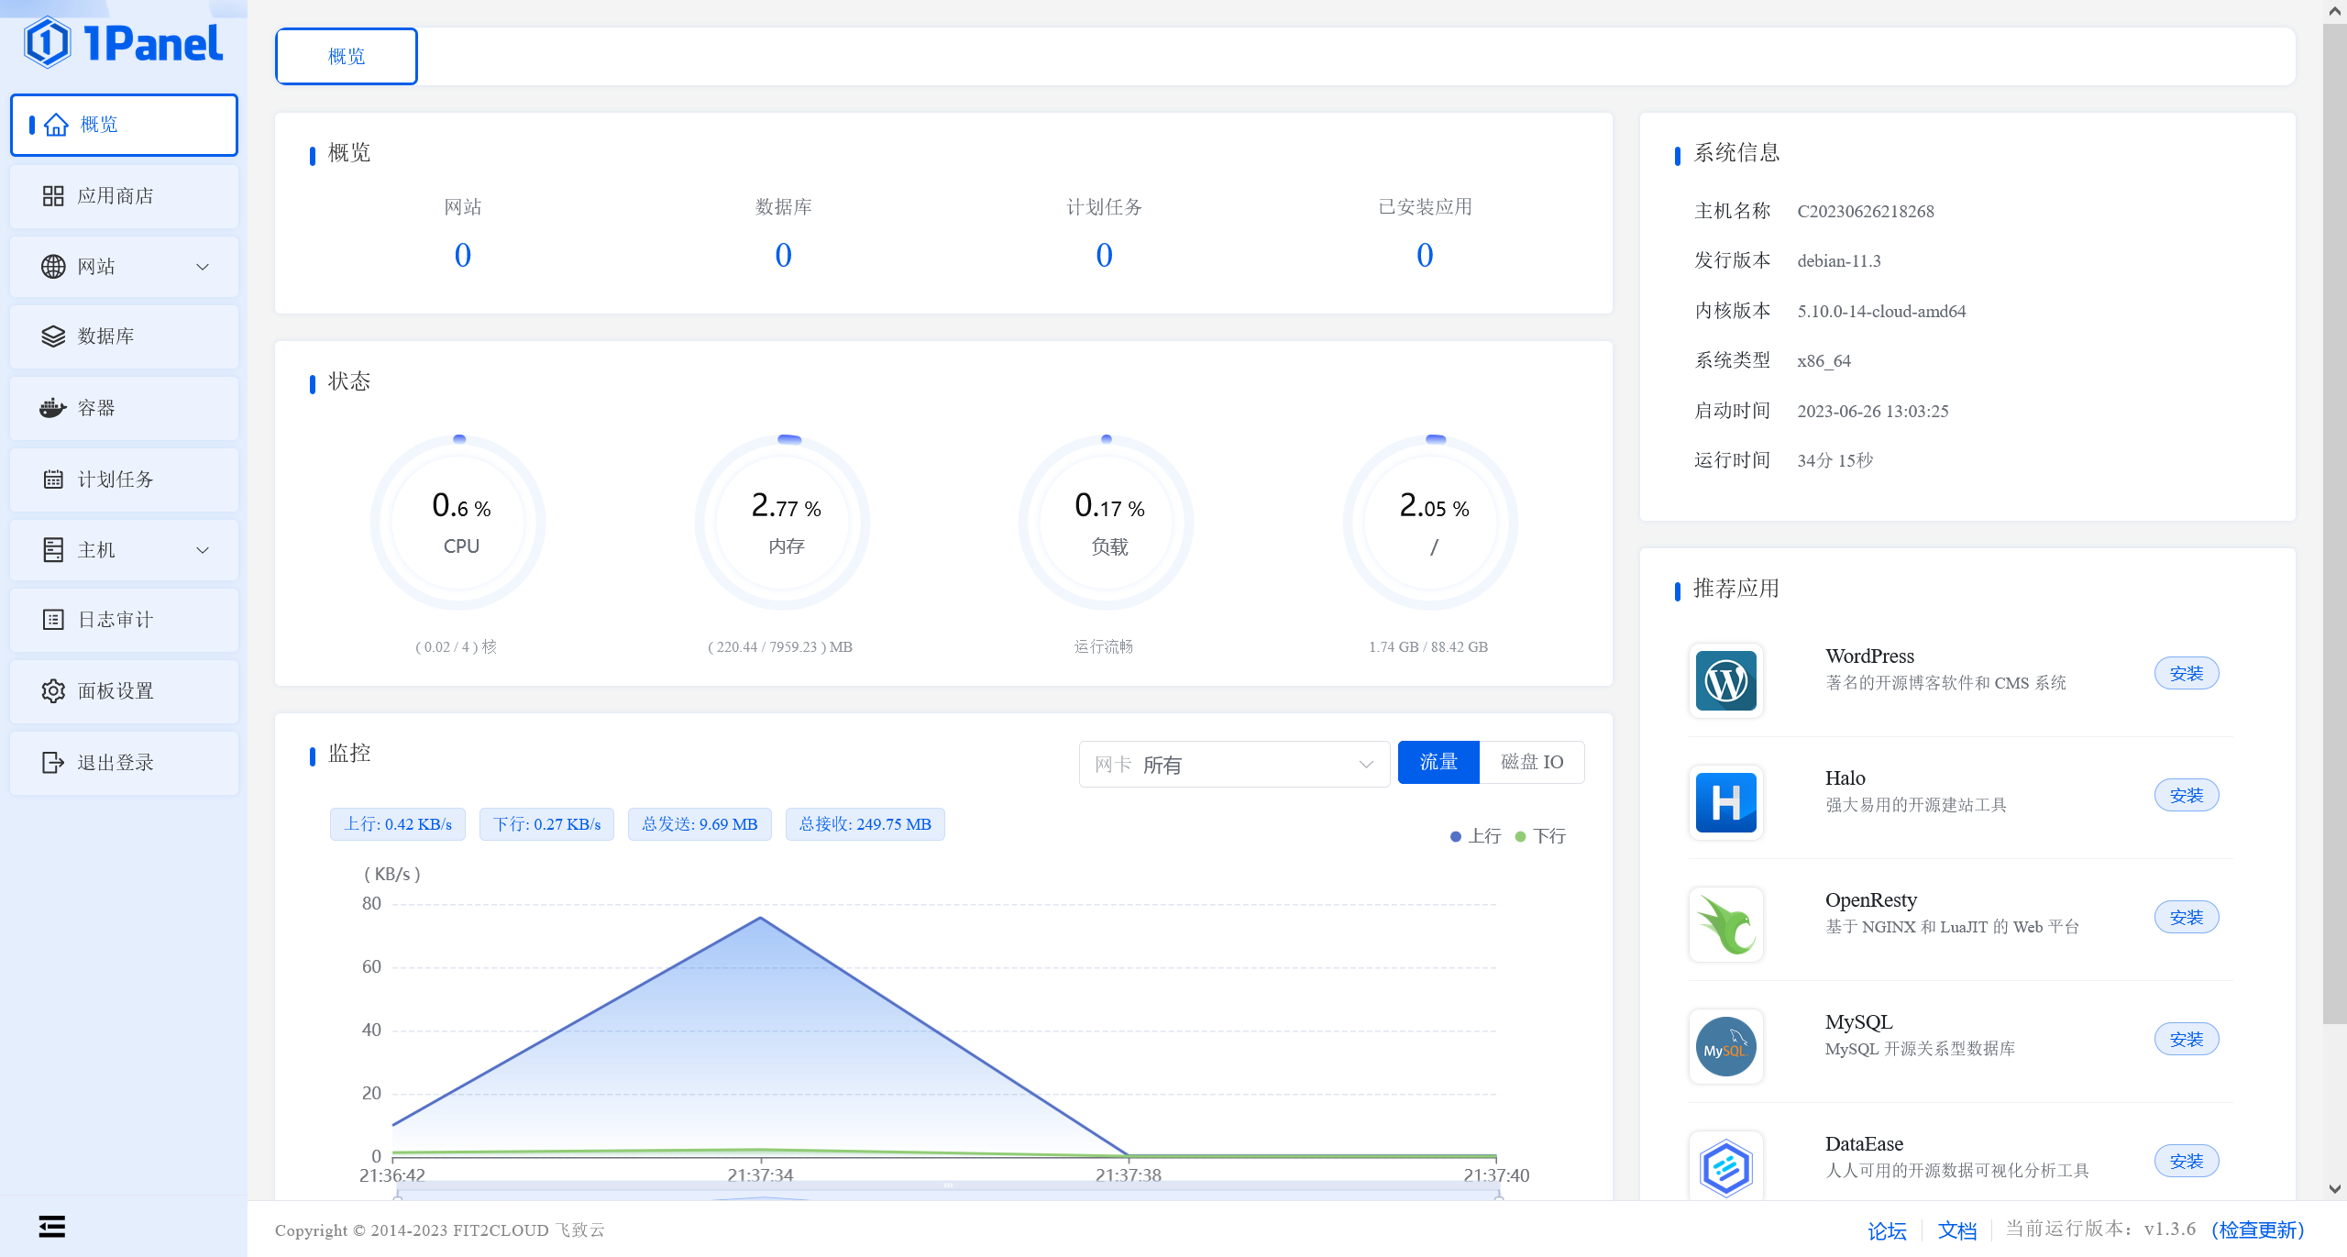Open the 数据库 menu item
The width and height of the screenshot is (2347, 1257).
pyautogui.click(x=124, y=336)
